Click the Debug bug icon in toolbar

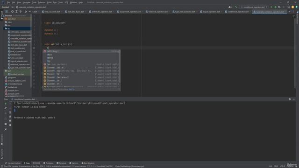[x=275, y=7]
